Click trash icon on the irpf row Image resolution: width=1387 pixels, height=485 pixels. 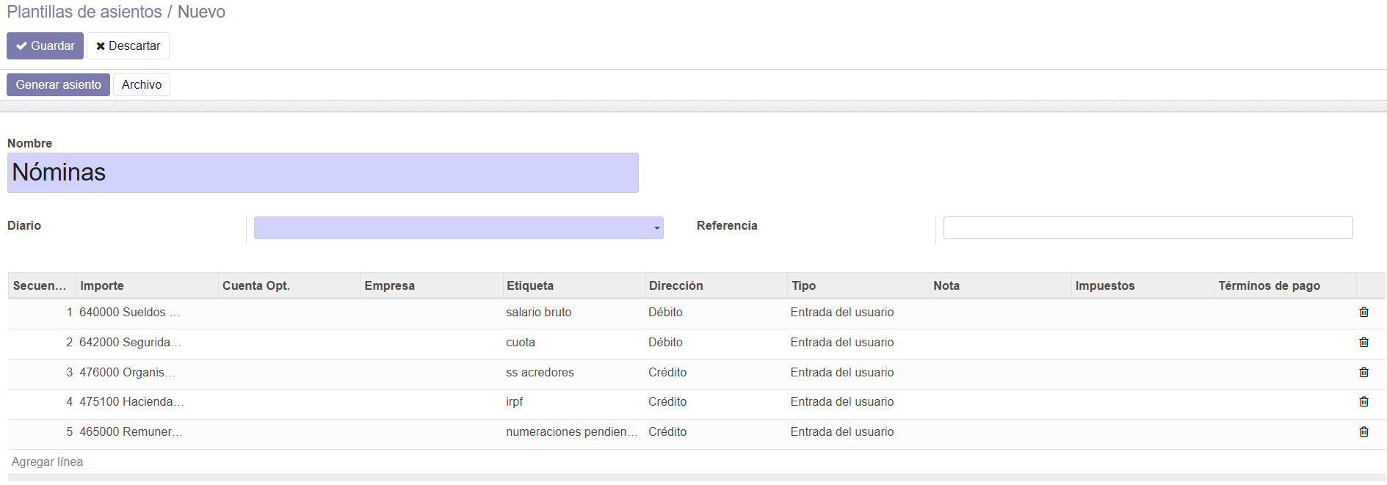click(x=1364, y=402)
